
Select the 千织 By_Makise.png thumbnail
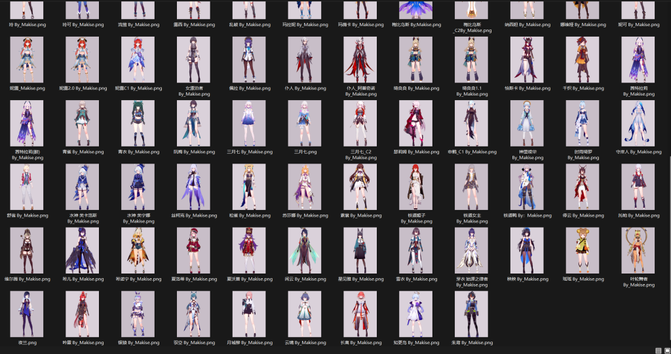[x=582, y=59]
